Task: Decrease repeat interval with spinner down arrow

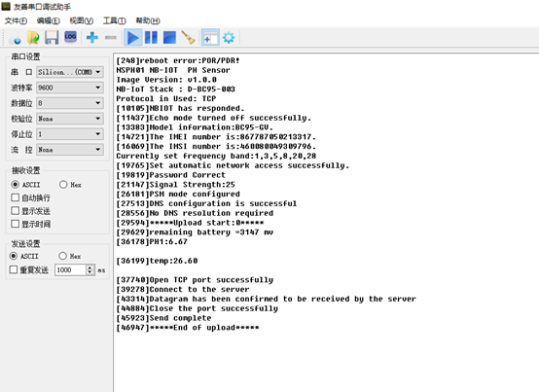Action: point(90,272)
